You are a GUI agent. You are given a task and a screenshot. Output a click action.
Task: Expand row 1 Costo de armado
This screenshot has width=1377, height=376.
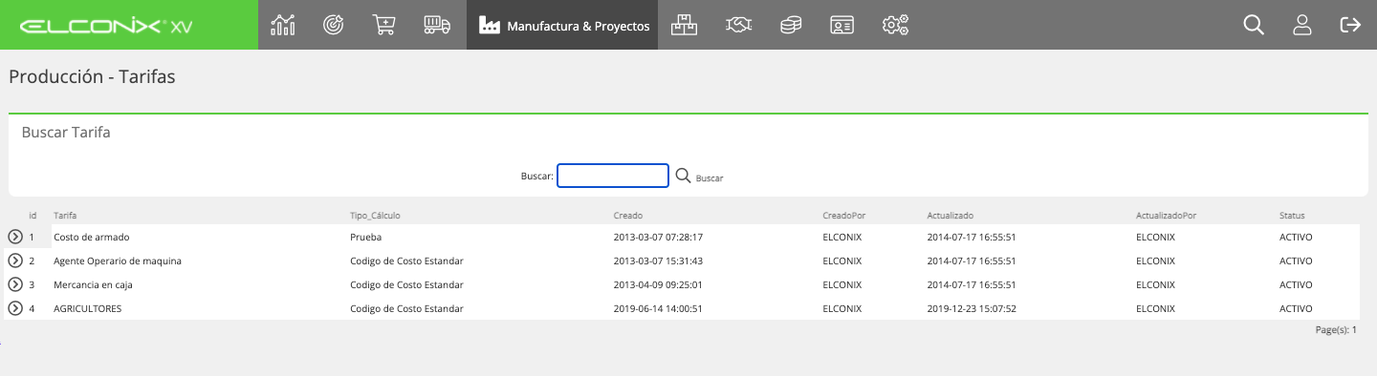click(x=15, y=237)
